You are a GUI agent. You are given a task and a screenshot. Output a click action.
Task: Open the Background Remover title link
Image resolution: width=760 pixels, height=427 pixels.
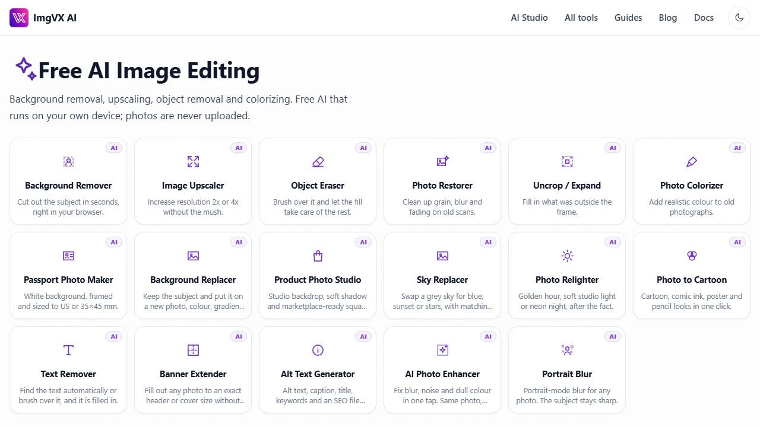click(x=68, y=186)
